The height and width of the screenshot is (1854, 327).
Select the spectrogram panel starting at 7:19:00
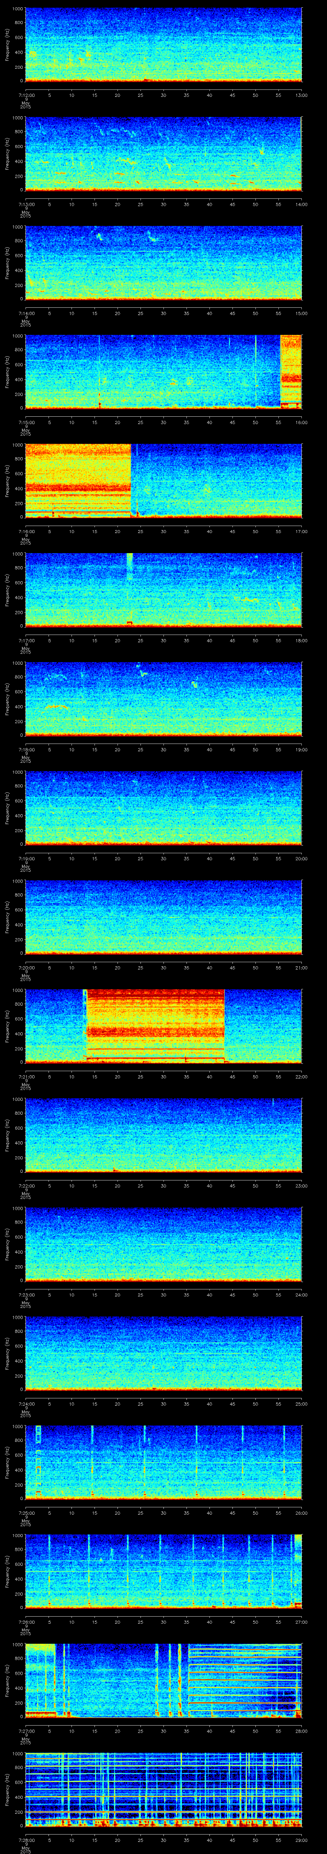[163, 808]
